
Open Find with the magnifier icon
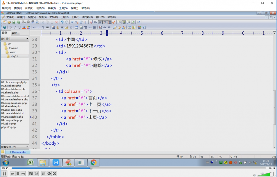tap(72, 22)
